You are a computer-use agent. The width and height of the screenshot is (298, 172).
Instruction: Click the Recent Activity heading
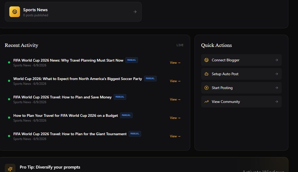[x=21, y=45]
